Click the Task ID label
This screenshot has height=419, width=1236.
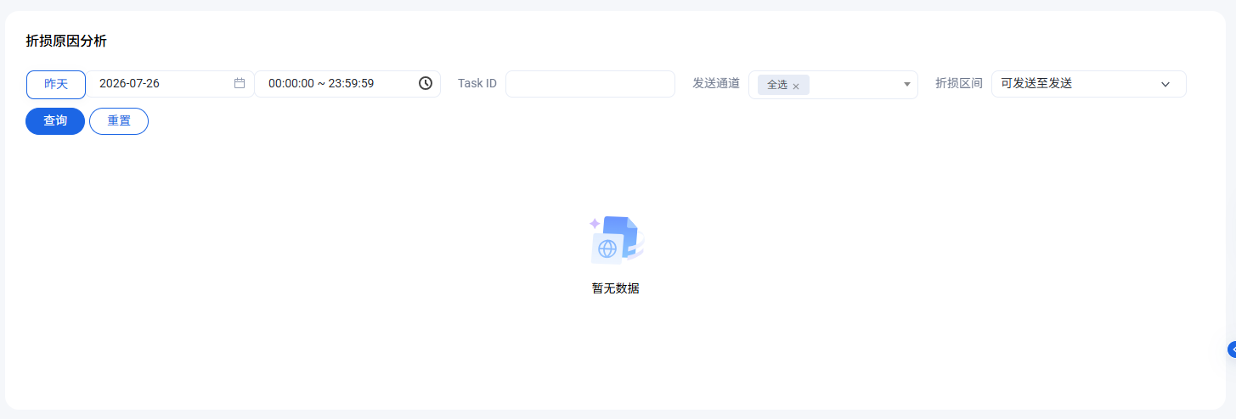click(477, 84)
